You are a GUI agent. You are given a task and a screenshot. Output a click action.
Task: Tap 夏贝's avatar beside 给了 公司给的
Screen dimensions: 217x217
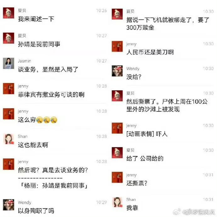coord(117,153)
